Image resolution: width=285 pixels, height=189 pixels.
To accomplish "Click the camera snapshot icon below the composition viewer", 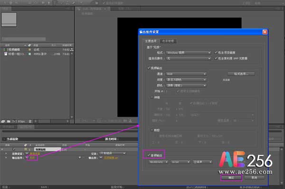I will 125,121.
